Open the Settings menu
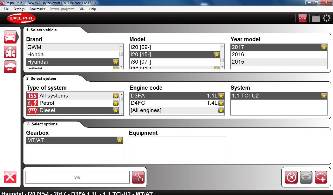Image resolution: width=333 pixels, height=195 pixels. click(x=19, y=9)
